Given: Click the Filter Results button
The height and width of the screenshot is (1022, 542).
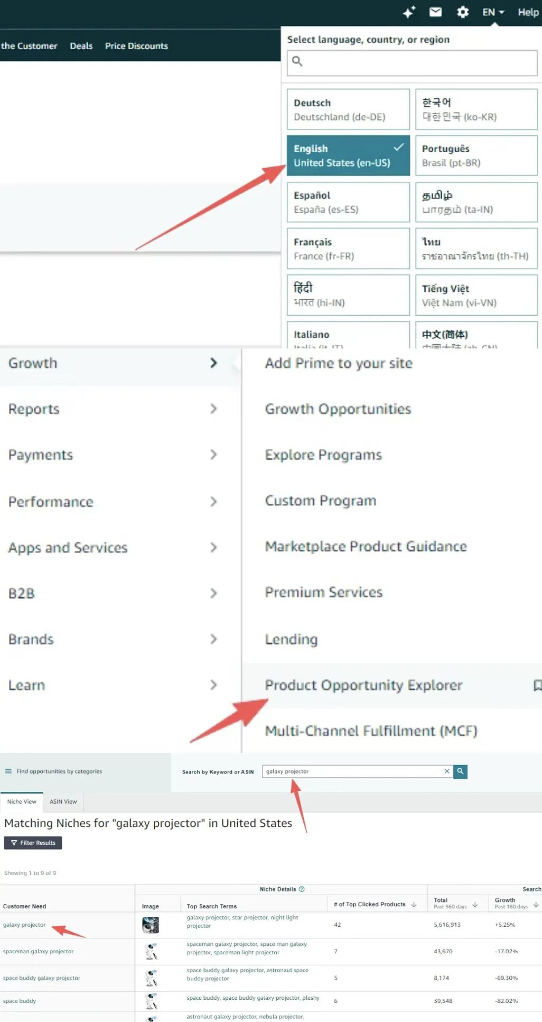Looking at the screenshot, I should [x=33, y=843].
